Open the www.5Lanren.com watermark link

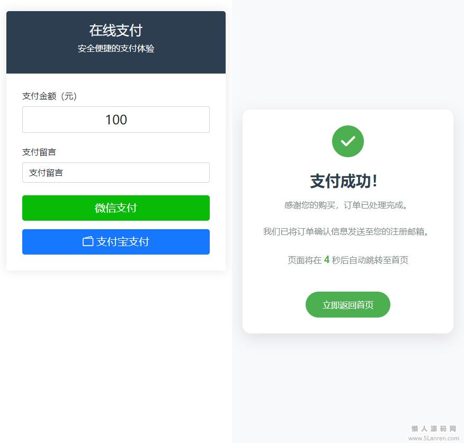434,438
